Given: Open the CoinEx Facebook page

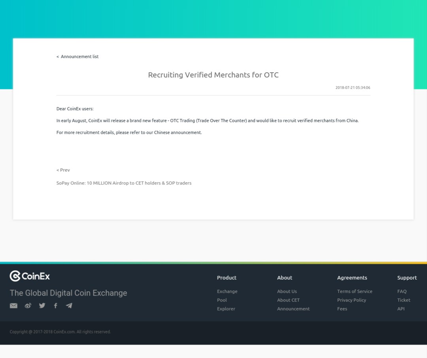Looking at the screenshot, I should pyautogui.click(x=55, y=305).
